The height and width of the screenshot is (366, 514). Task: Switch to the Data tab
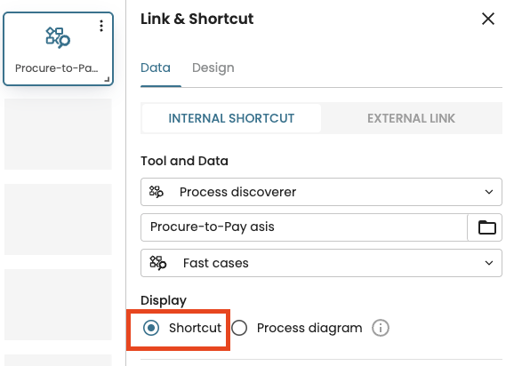156,68
